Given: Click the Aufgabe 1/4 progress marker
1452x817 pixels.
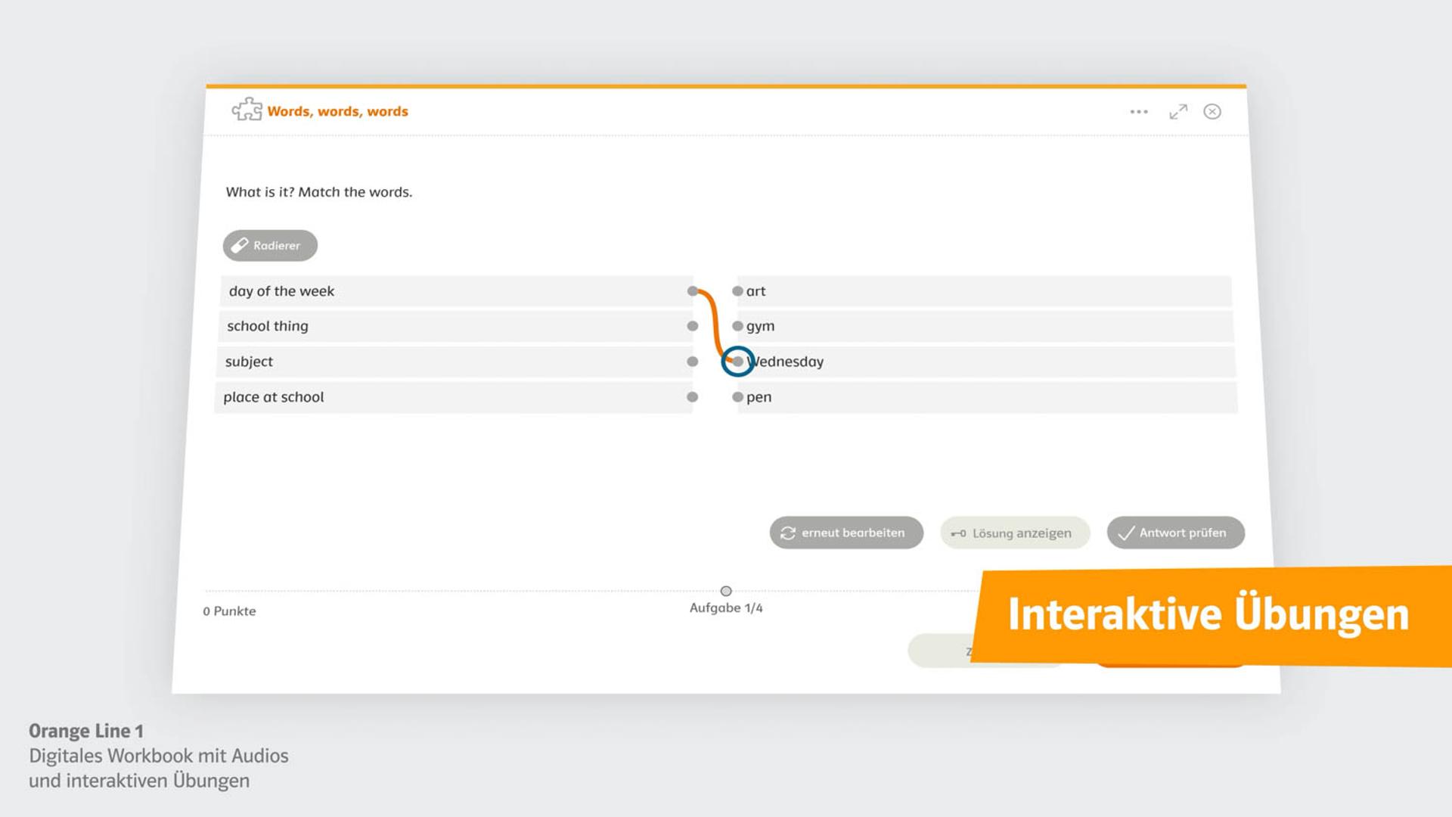Looking at the screenshot, I should [726, 591].
